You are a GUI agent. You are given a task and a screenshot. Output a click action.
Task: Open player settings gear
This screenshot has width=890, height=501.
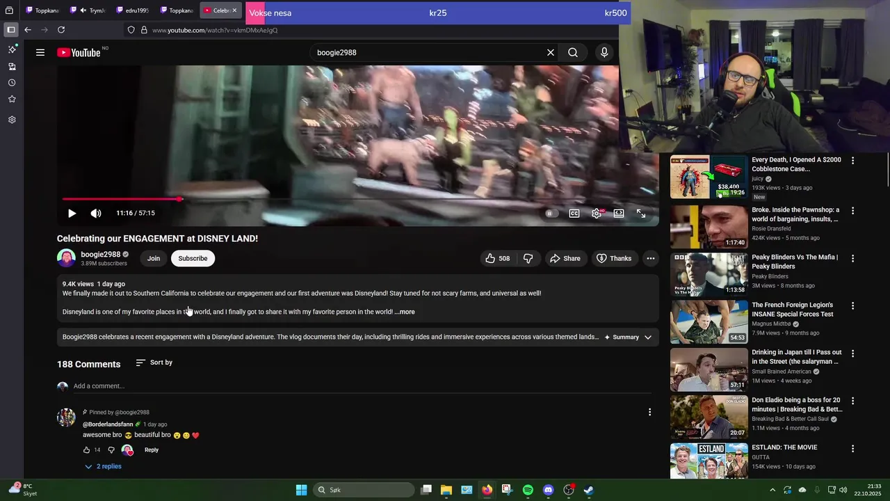point(597,214)
